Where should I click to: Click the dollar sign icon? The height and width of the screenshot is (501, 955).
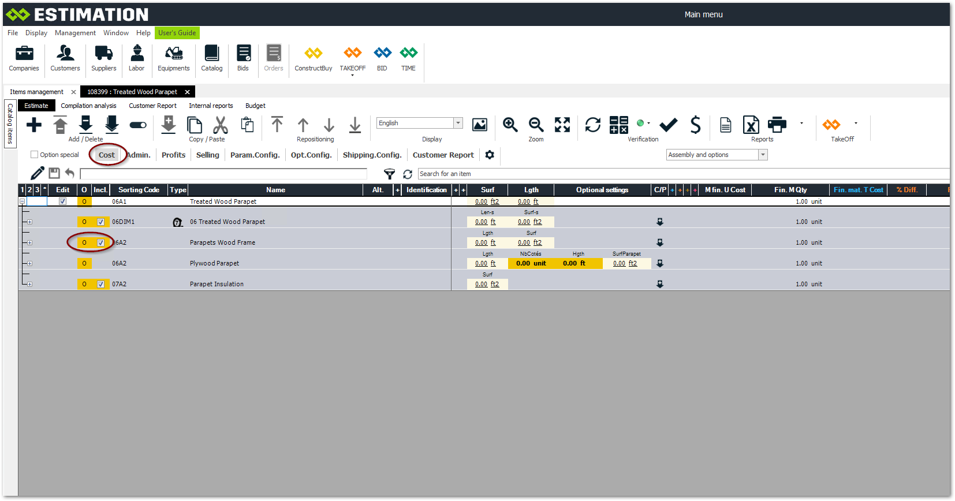click(695, 125)
